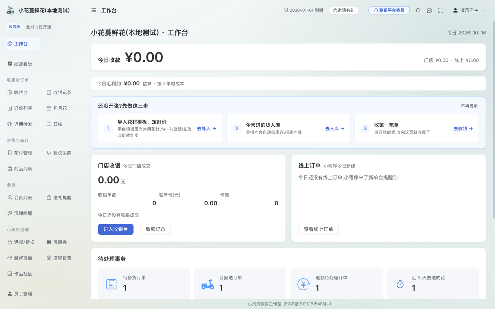The image size is (495, 309).
Task: Click 收银记录 button in 门店收银 card
Action: (155, 229)
